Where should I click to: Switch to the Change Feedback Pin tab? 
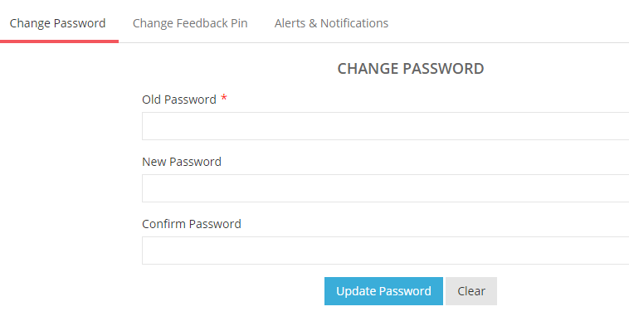click(190, 23)
